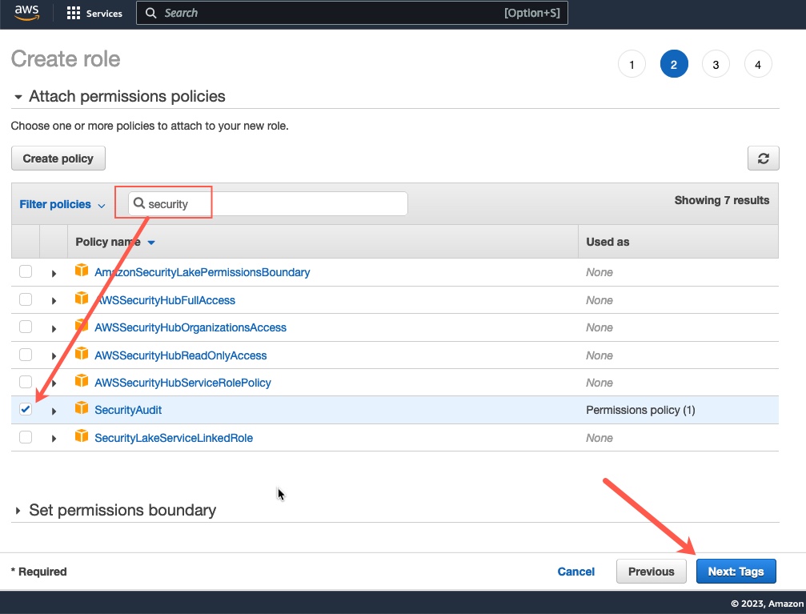This screenshot has width=806, height=614.
Task: Click the Next: Tags button
Action: coord(736,571)
